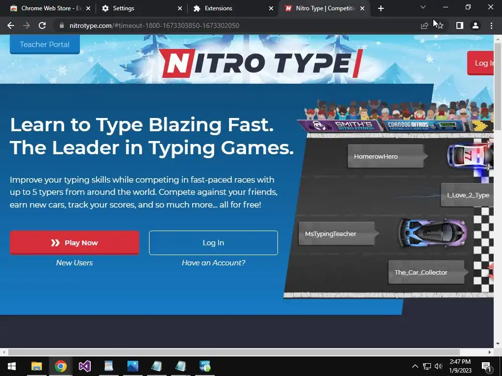Click the padlock site info icon
This screenshot has height=376, width=502.
coord(61,25)
